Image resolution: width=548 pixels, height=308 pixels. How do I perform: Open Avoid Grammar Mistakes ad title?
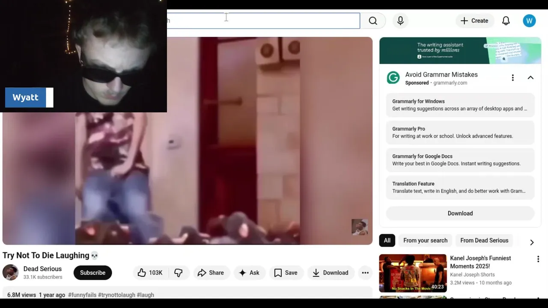pyautogui.click(x=441, y=74)
